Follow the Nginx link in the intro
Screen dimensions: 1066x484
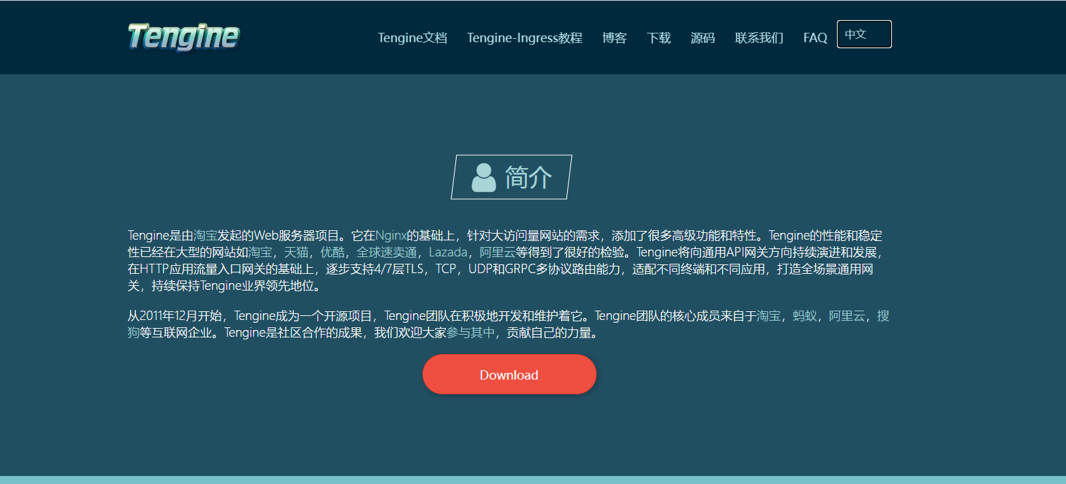click(x=391, y=236)
